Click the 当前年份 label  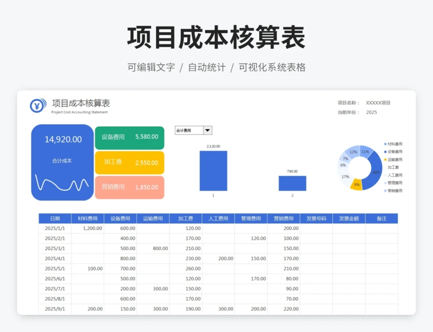point(348,112)
